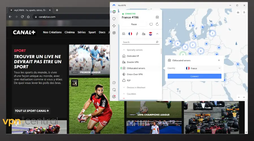This screenshot has height=141, width=254.
Task: Close the Obfuscated servers popup
Action: tap(219, 60)
